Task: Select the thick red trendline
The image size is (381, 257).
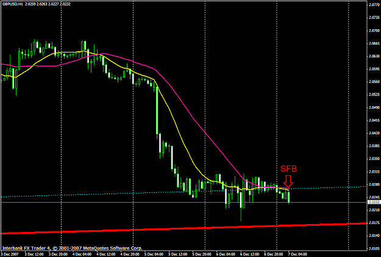Action: [183, 228]
